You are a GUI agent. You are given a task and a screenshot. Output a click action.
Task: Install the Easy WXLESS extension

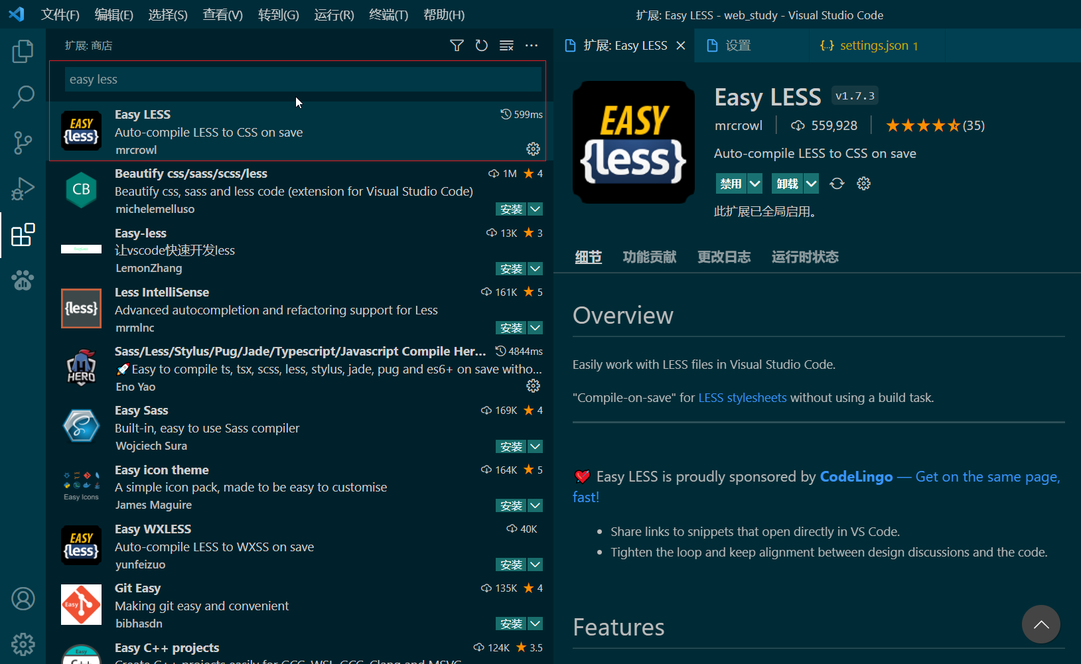[512, 564]
